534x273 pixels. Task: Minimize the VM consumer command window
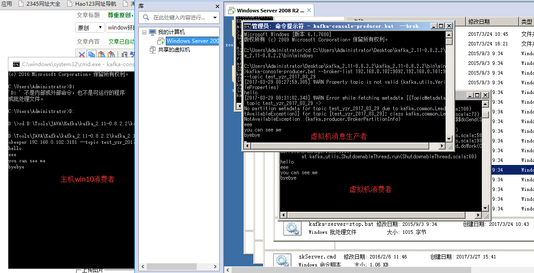click(x=470, y=95)
